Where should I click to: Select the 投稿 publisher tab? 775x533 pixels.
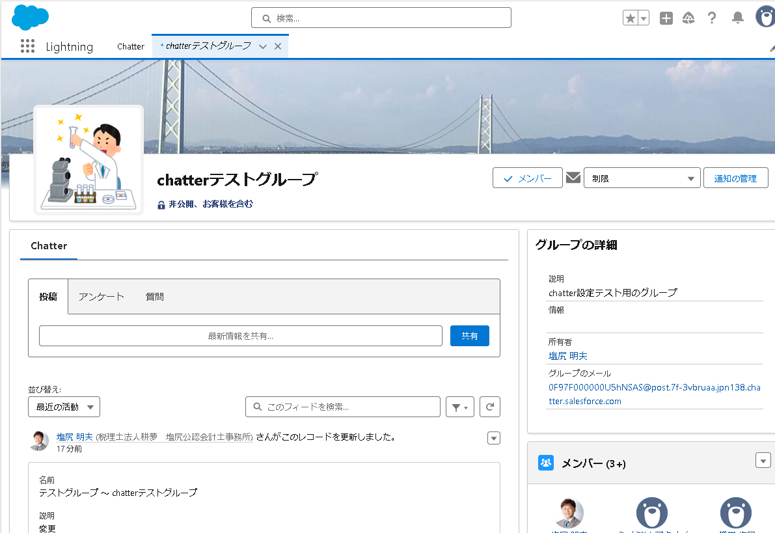48,297
